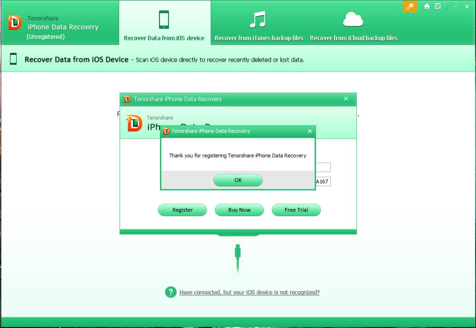This screenshot has width=476, height=328.
Task: Click the '(Unregistered)' status text
Action: pos(46,37)
